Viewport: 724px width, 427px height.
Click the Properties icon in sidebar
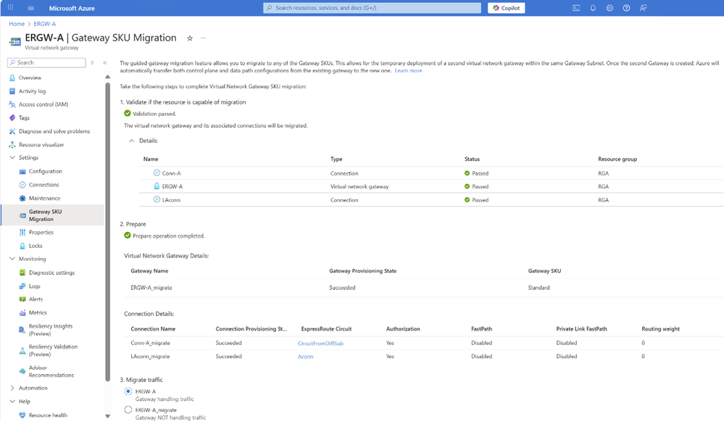point(22,233)
